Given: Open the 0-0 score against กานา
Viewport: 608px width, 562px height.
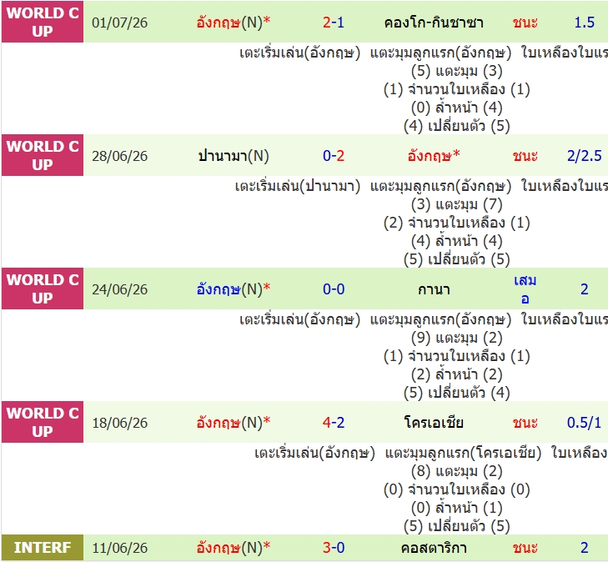Looking at the screenshot, I should (x=333, y=289).
